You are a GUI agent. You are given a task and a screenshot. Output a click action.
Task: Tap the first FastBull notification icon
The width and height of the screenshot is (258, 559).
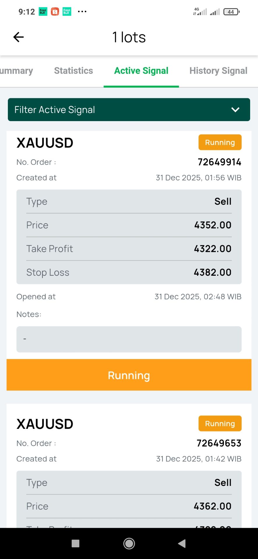tap(43, 12)
